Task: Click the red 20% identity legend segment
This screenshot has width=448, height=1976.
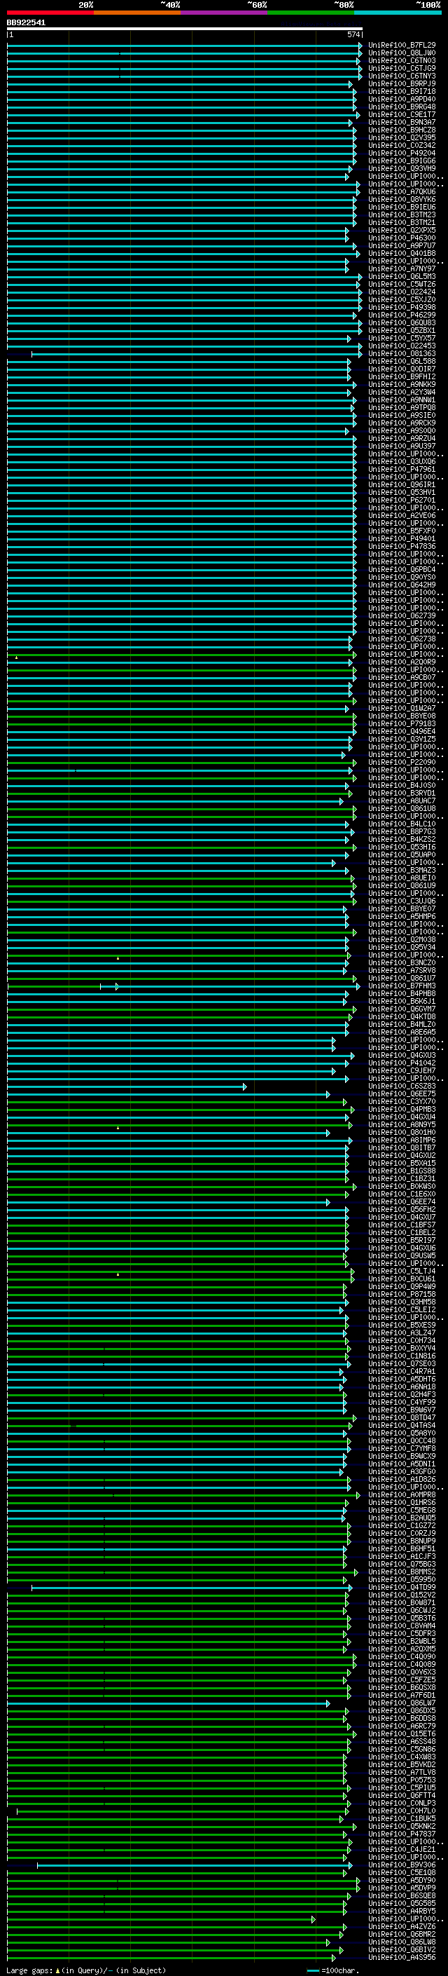Action: (x=50, y=13)
